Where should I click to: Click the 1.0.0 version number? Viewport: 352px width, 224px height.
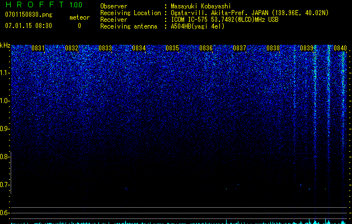pyautogui.click(x=76, y=5)
